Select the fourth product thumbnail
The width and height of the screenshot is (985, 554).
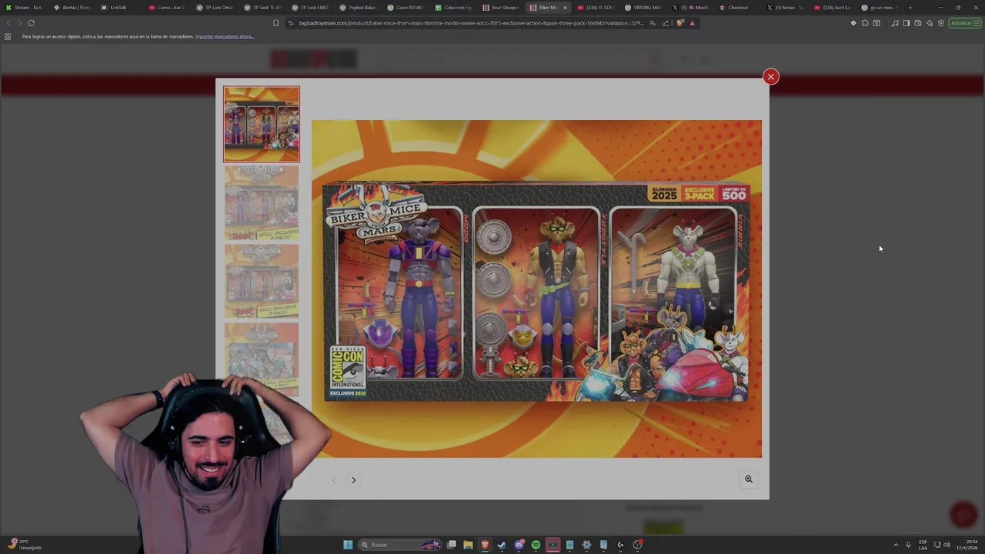[262, 359]
